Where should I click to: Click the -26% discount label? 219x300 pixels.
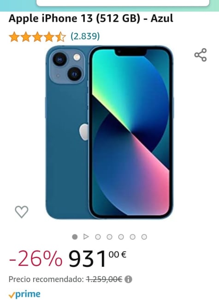tap(36, 259)
